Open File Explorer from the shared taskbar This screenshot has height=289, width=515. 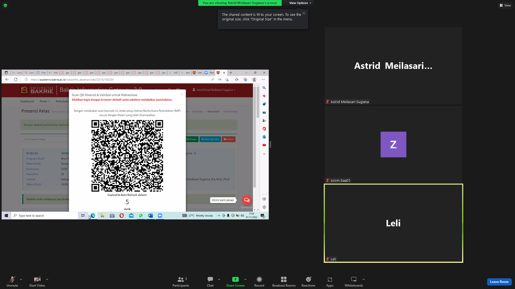tap(102, 216)
